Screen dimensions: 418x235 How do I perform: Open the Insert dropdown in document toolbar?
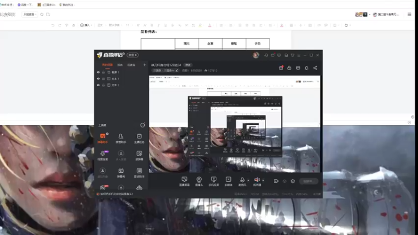tap(86, 25)
